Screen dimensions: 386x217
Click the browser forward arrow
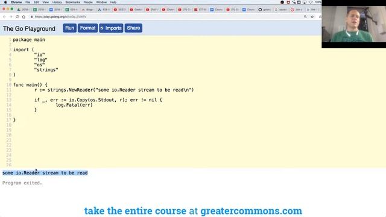coord(11,17)
